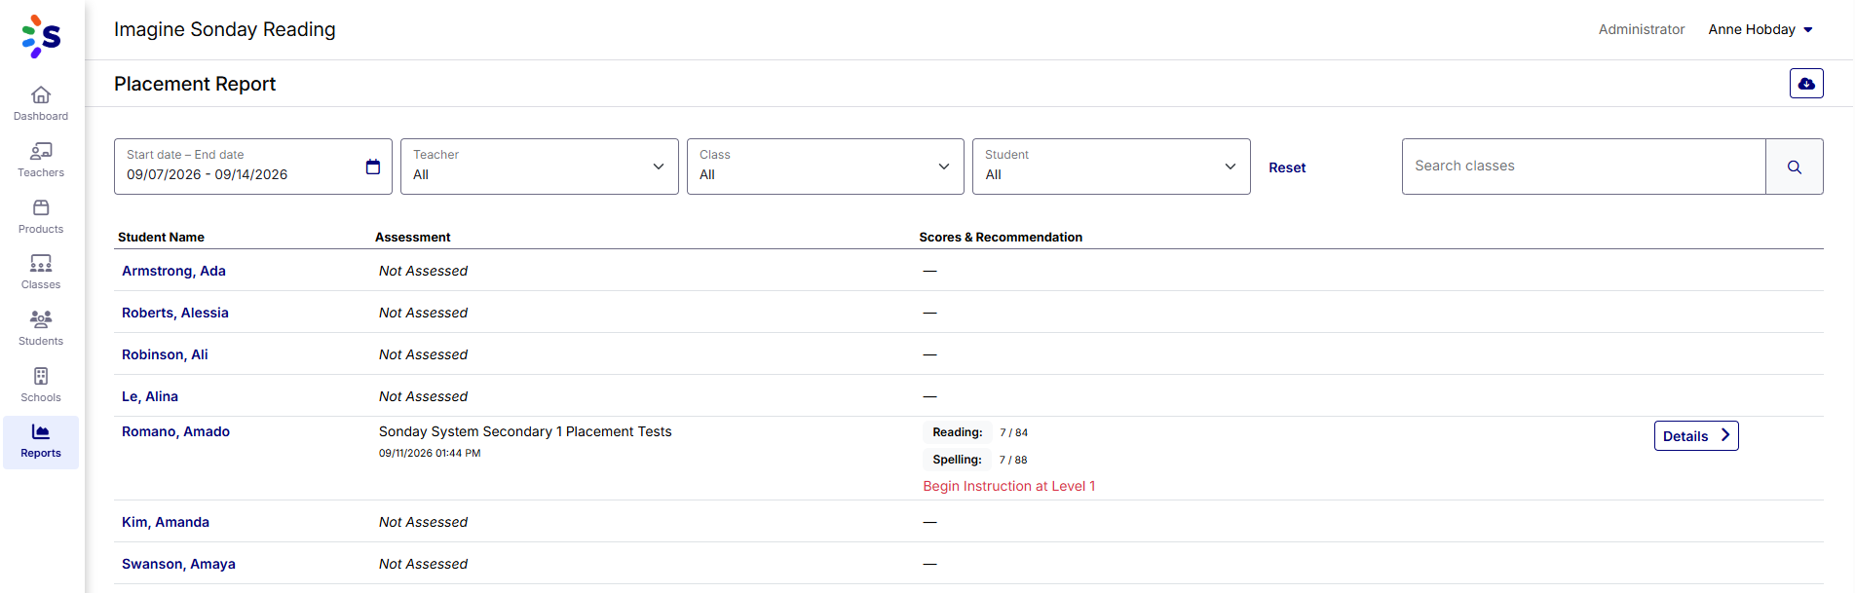Open Details for Romano, Amado
The width and height of the screenshot is (1855, 593).
tap(1696, 435)
